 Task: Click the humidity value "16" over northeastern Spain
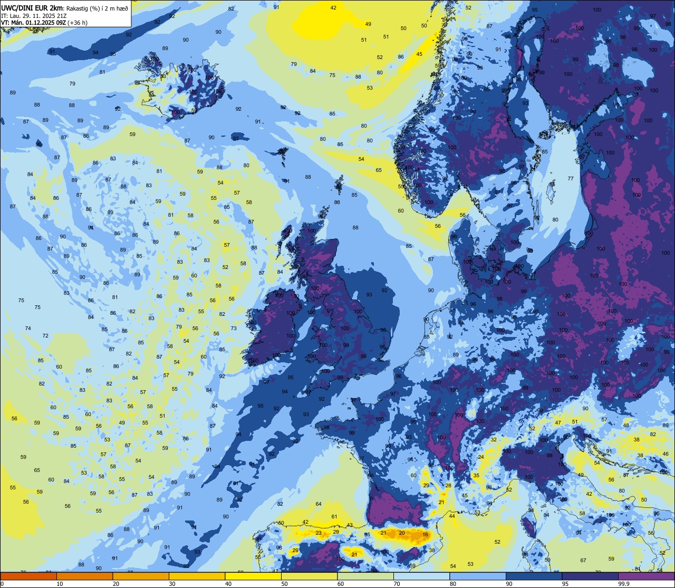pyautogui.click(x=426, y=534)
